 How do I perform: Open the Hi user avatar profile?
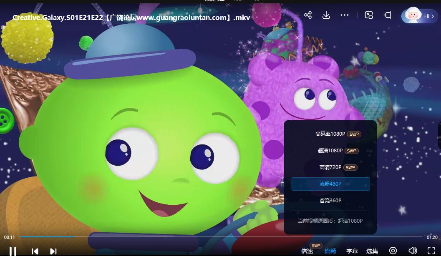click(x=419, y=16)
